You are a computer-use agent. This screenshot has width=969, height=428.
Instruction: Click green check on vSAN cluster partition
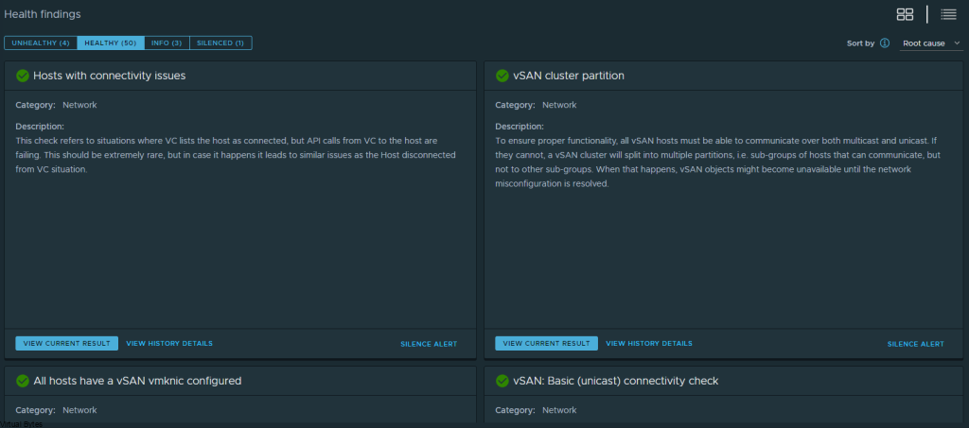coord(502,76)
